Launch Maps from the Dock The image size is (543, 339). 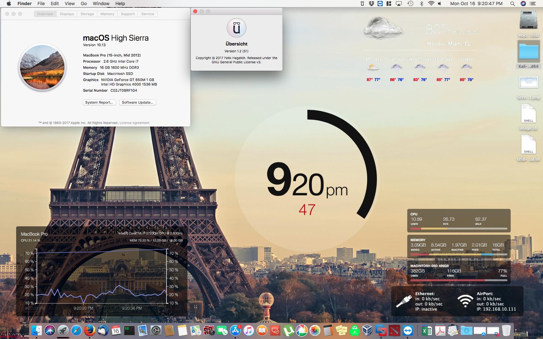(196, 330)
